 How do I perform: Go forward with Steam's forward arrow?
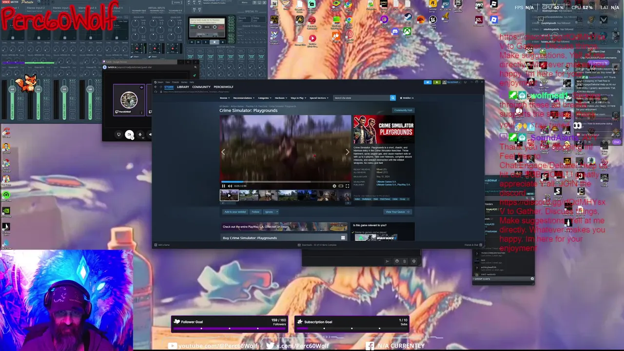[160, 87]
